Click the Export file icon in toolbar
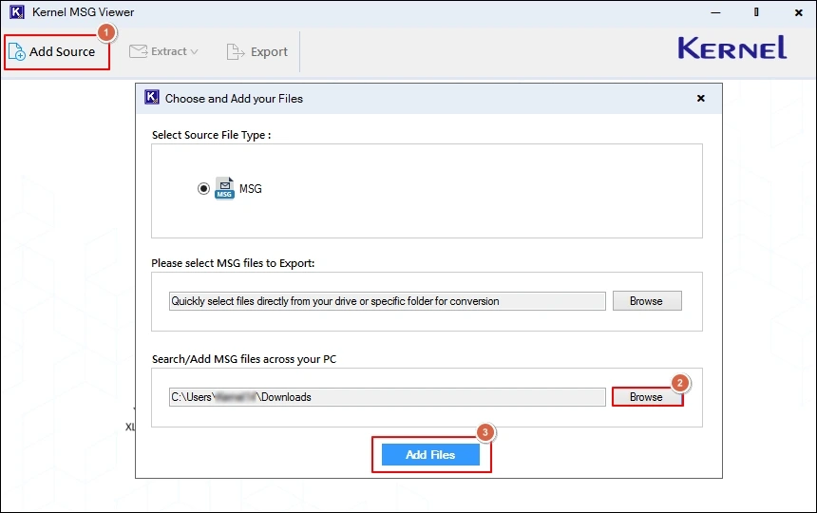 tap(236, 51)
